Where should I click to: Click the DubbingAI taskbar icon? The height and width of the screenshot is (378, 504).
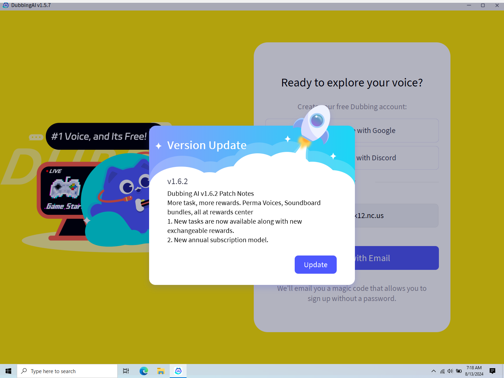tap(178, 371)
